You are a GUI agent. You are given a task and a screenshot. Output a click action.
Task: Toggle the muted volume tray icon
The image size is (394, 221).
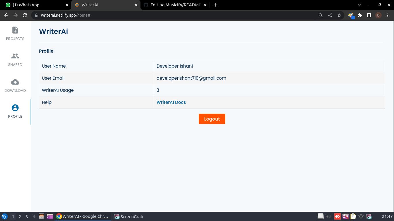(x=329, y=216)
